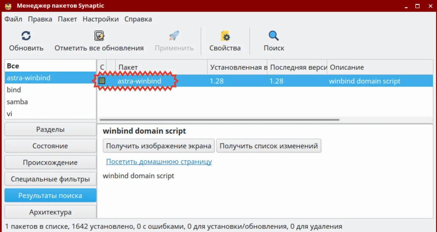Click Получить список изменений button

[269, 146]
